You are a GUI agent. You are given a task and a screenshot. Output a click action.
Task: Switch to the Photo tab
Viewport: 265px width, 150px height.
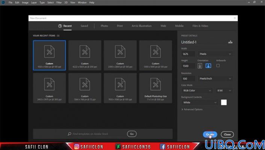pyautogui.click(x=104, y=26)
